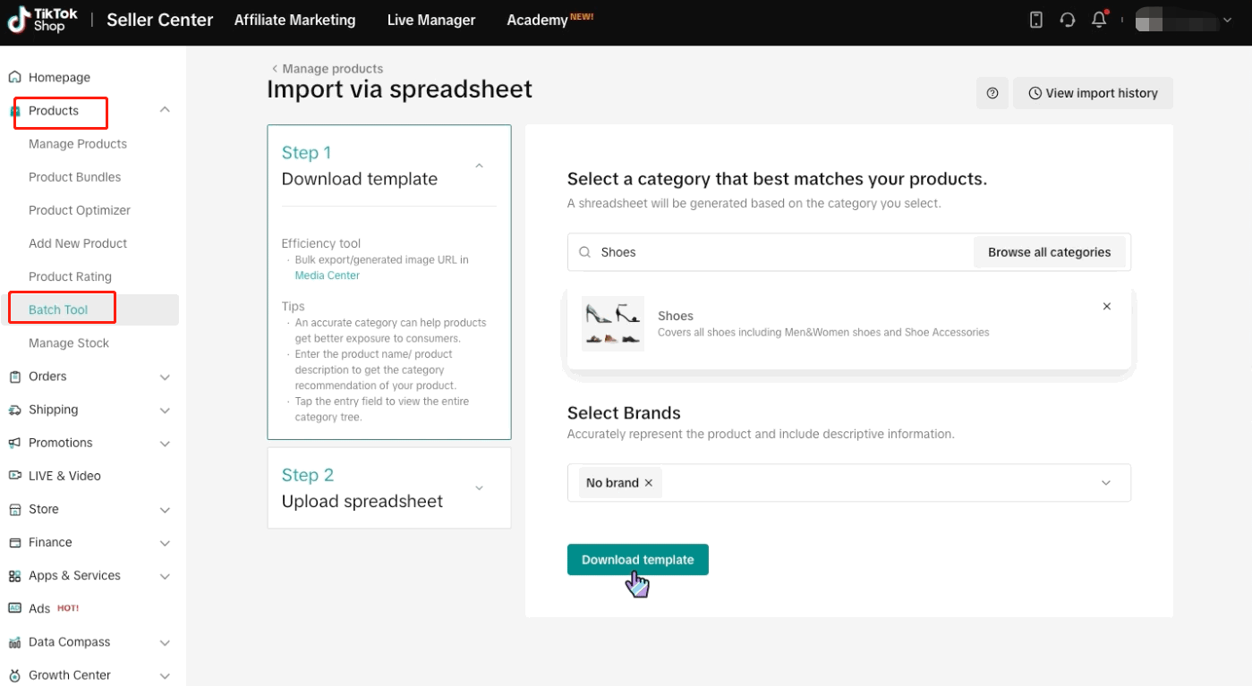Open the Media Center link

tap(328, 275)
